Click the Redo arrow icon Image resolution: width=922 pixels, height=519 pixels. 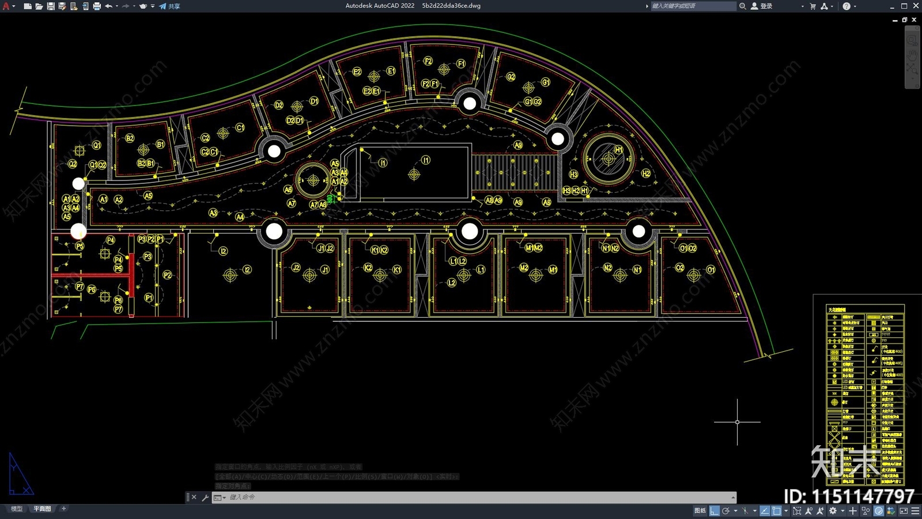point(126,6)
